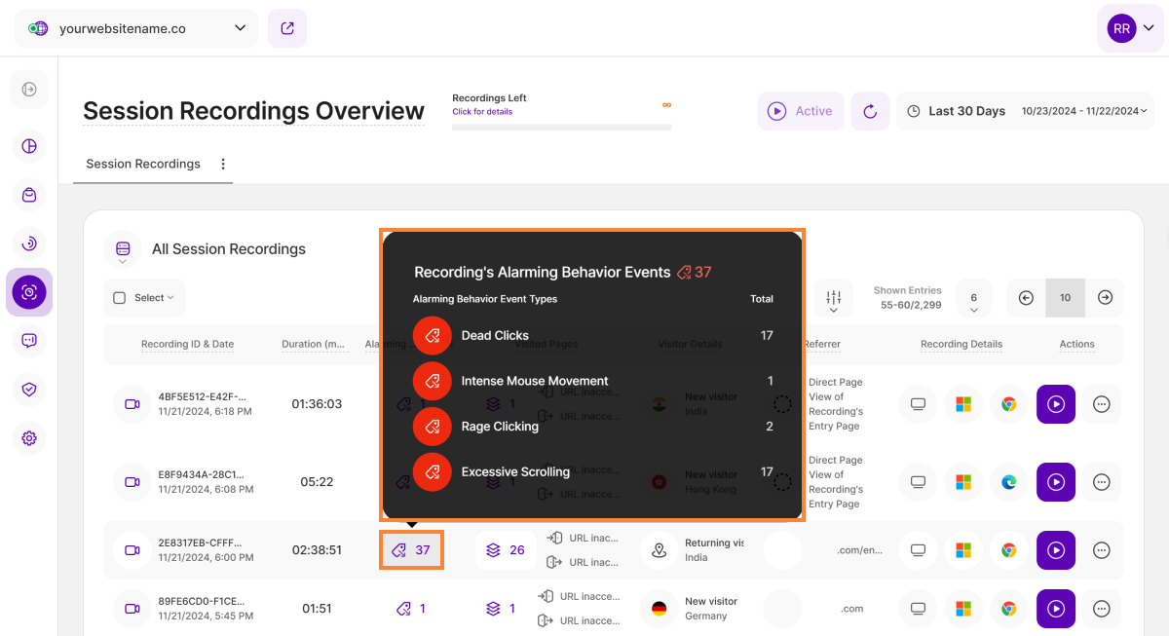Click the refresh data icon
1169x636 pixels.
(x=870, y=111)
